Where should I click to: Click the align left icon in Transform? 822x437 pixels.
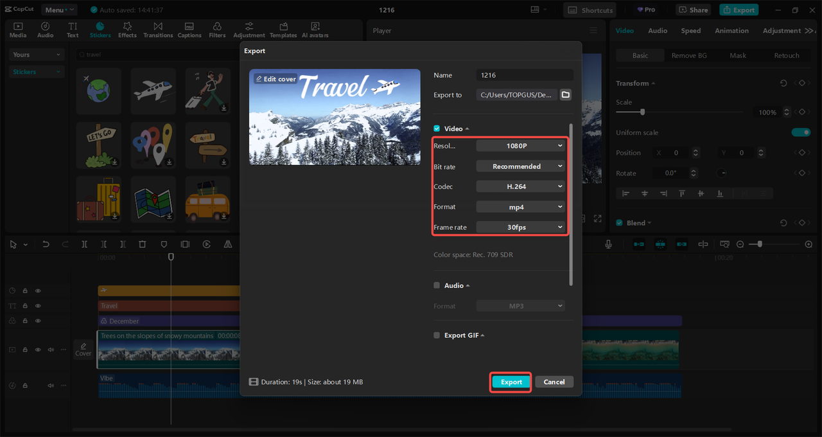pos(626,193)
